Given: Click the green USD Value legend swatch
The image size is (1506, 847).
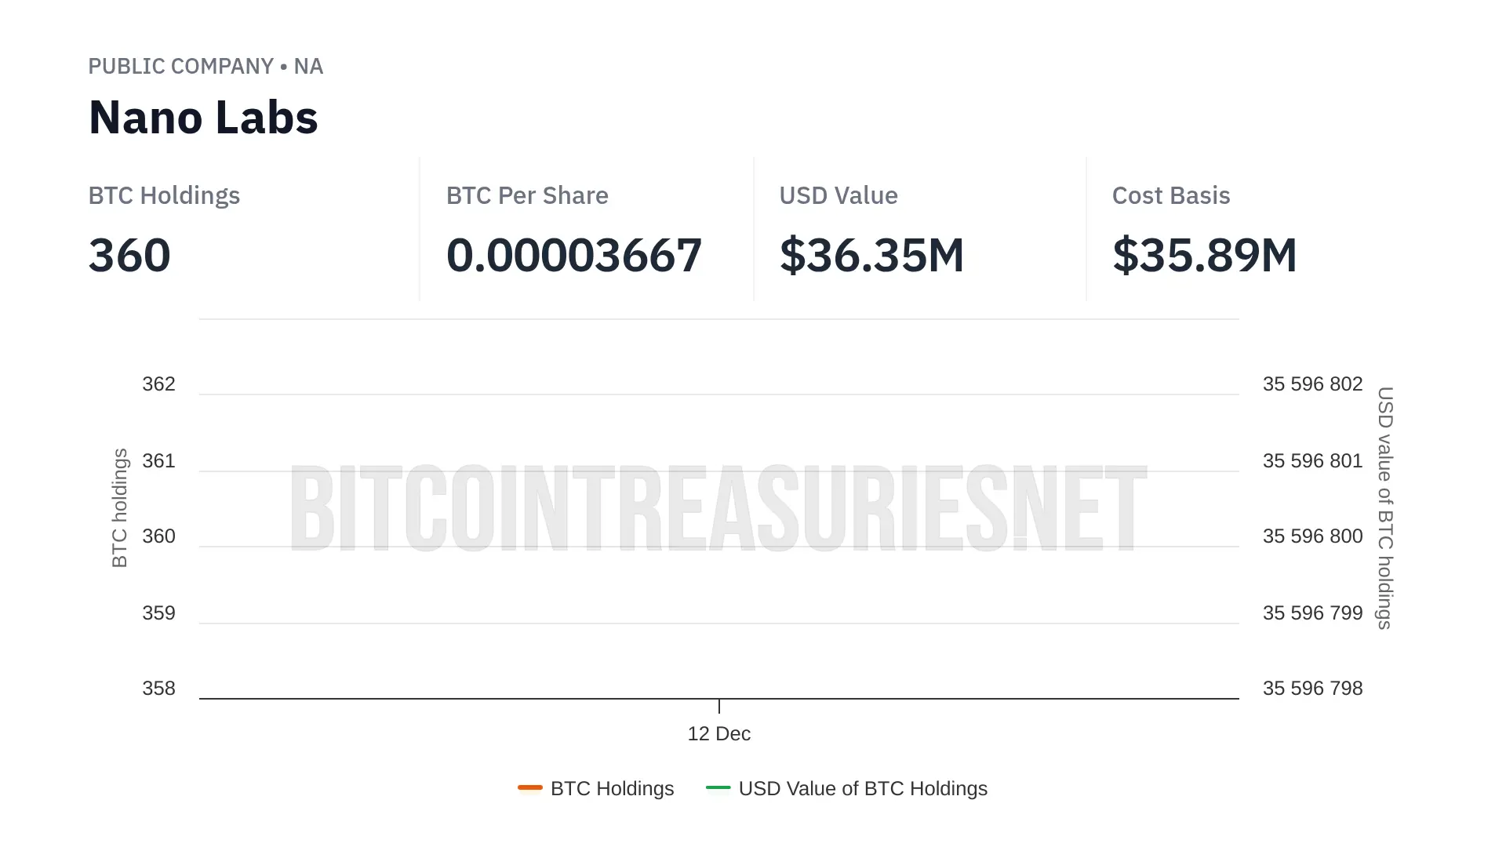Looking at the screenshot, I should [718, 787].
